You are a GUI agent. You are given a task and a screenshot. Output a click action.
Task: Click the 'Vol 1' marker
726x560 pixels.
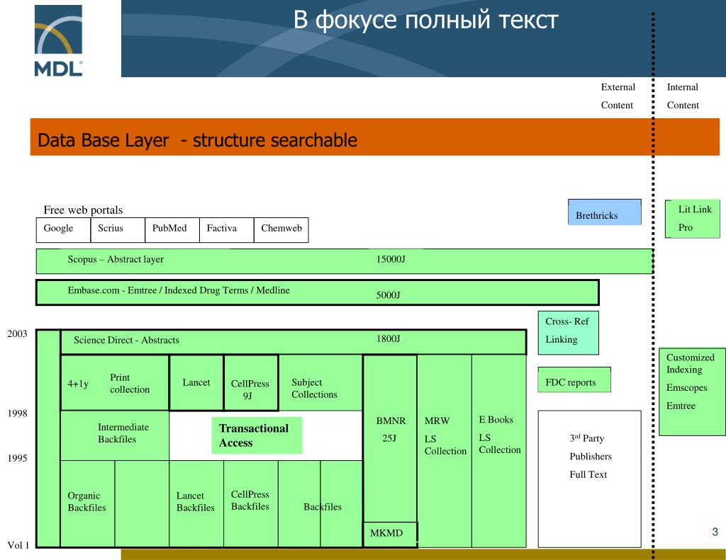18,545
